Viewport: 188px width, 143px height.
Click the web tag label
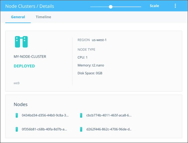pos(17,83)
